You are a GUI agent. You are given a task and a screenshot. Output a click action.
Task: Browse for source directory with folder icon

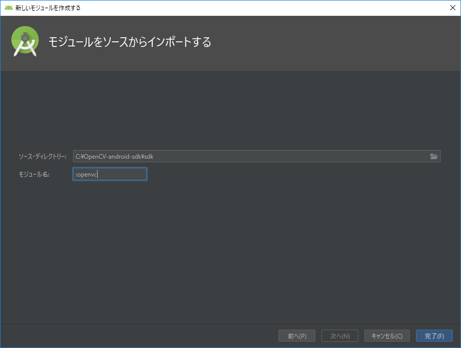(434, 156)
